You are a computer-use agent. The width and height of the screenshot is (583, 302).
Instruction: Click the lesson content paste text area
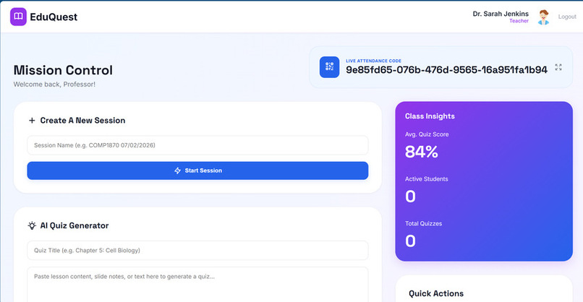pyautogui.click(x=197, y=285)
